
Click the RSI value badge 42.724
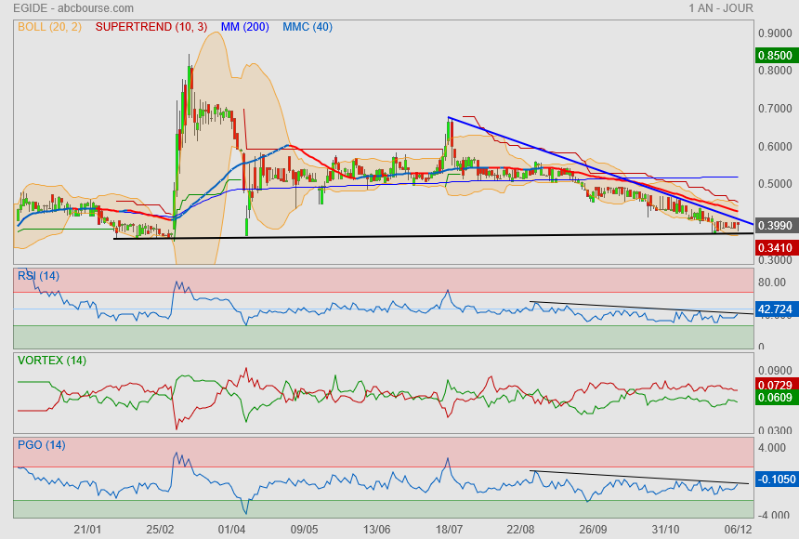click(775, 309)
